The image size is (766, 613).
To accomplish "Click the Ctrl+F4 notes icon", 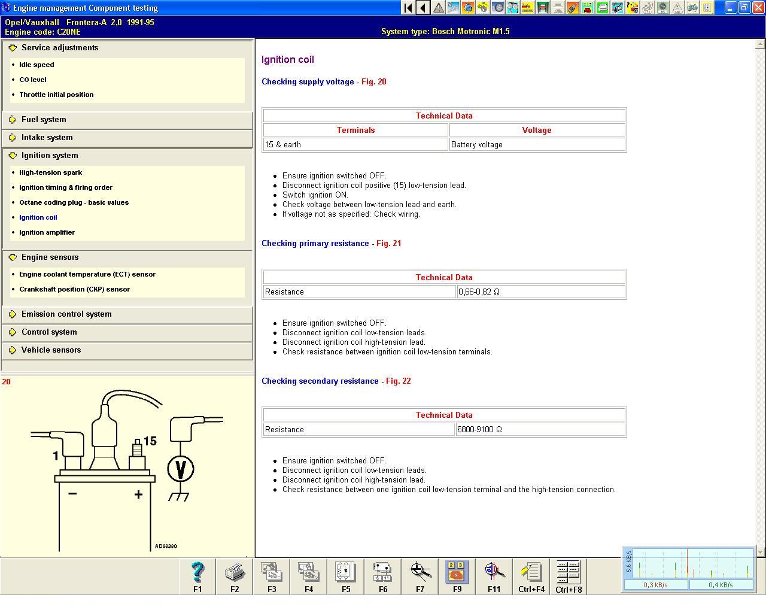I will 531,576.
